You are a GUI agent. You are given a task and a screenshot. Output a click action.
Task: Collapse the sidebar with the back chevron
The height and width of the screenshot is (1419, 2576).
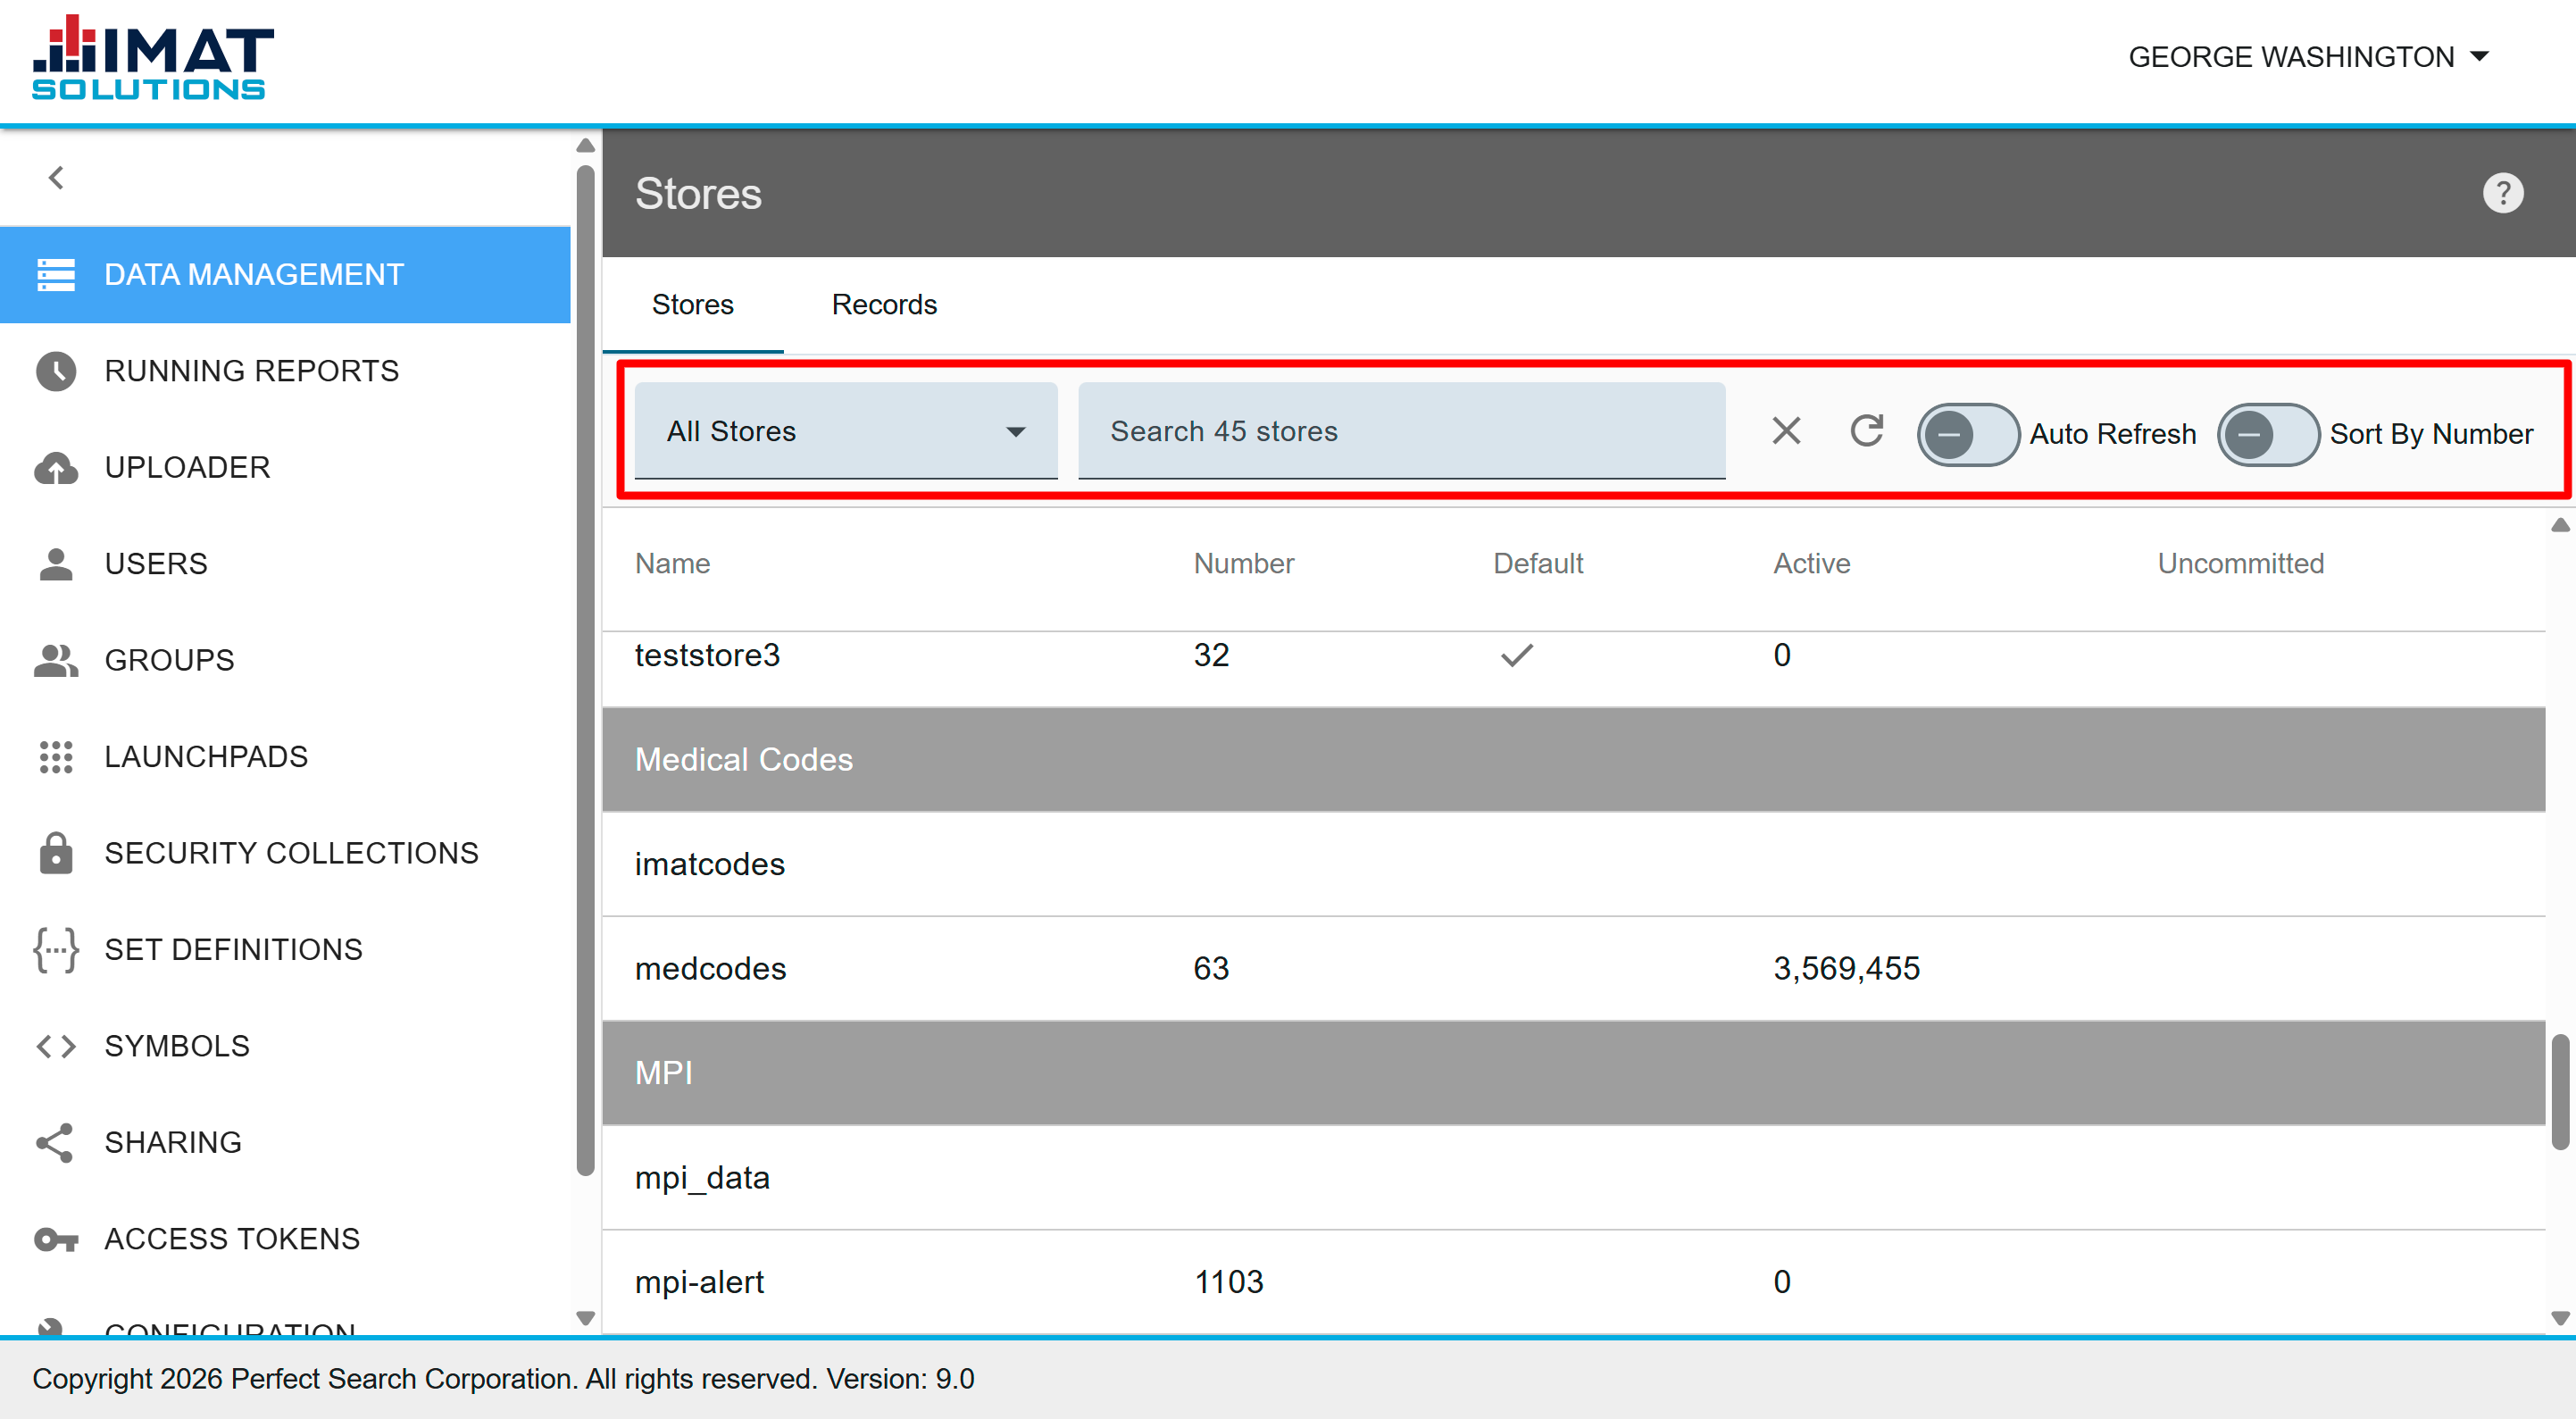click(56, 178)
